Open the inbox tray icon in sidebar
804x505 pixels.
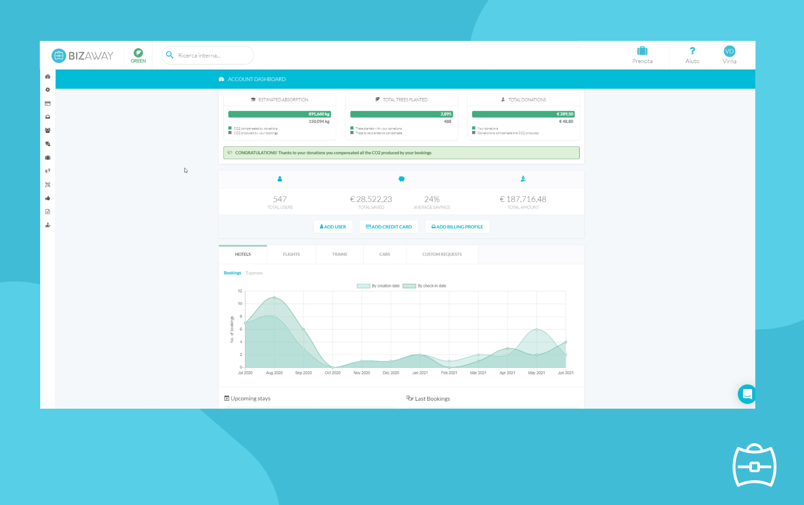(x=48, y=117)
